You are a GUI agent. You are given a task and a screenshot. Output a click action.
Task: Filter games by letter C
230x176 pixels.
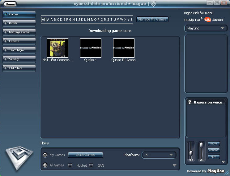point(58,20)
